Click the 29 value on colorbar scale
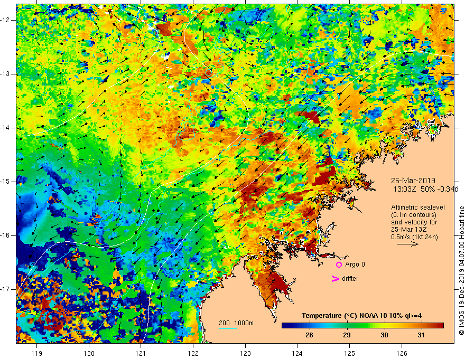 coord(347,335)
